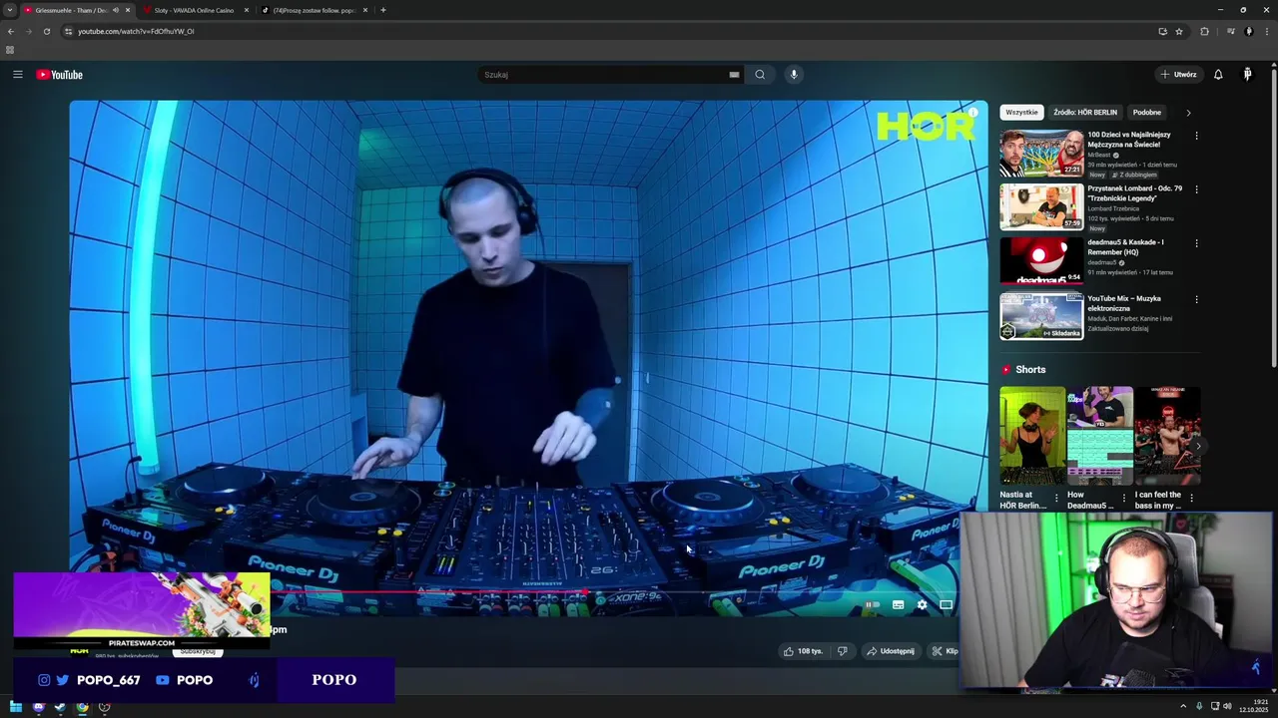
Task: Open the player settings gear
Action: tap(922, 604)
